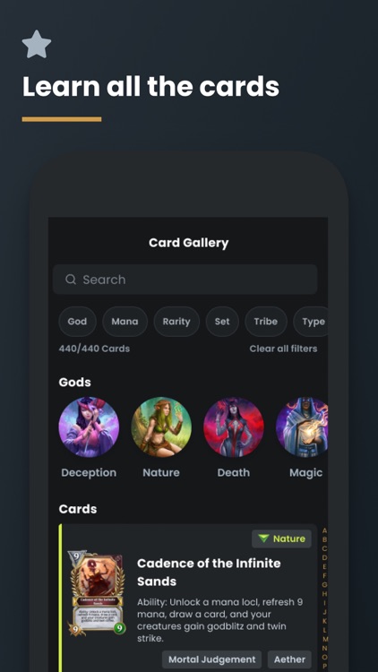
Task: Open the Cadence of the Infinite Sands card title
Action: (209, 573)
